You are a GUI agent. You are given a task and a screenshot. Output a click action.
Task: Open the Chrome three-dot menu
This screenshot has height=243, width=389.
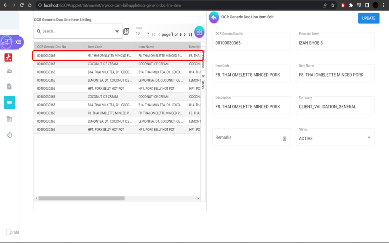383,5
